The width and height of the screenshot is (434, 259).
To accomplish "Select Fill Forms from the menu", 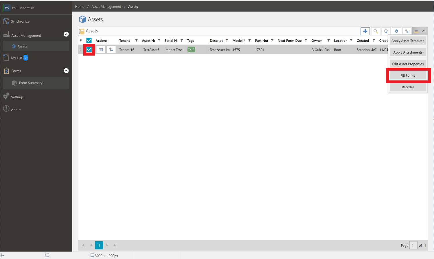I will tap(408, 76).
